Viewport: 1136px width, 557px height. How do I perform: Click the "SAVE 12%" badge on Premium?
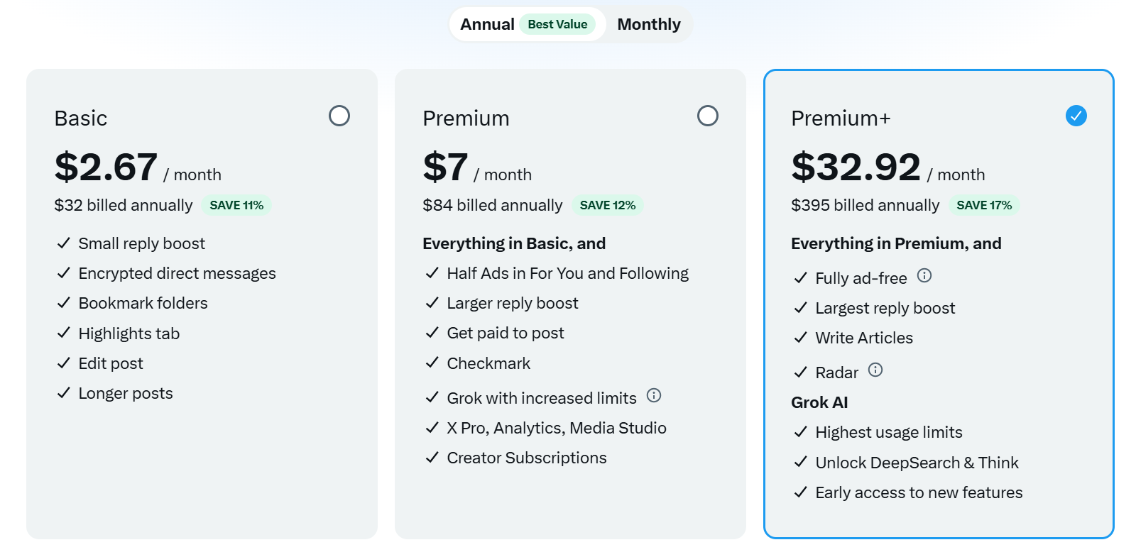pos(608,205)
